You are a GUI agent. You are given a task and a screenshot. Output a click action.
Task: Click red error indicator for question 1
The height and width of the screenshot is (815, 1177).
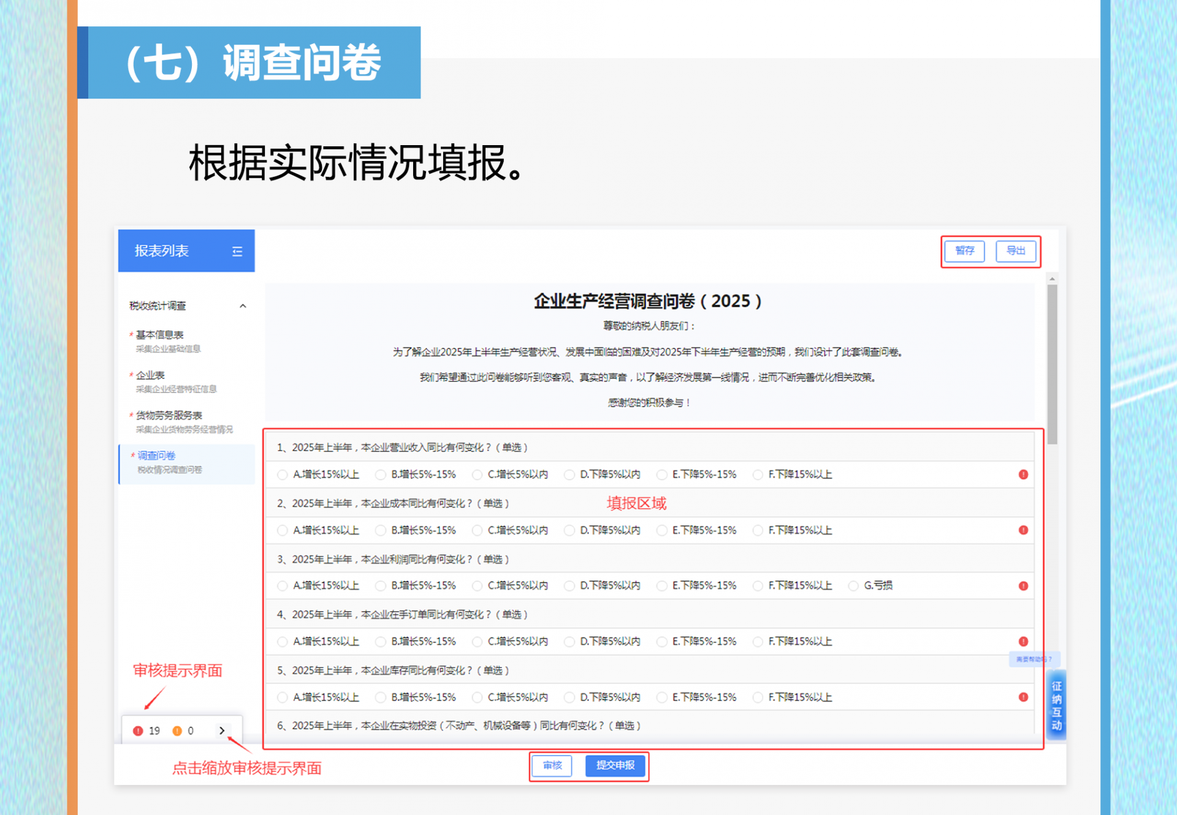(1023, 475)
